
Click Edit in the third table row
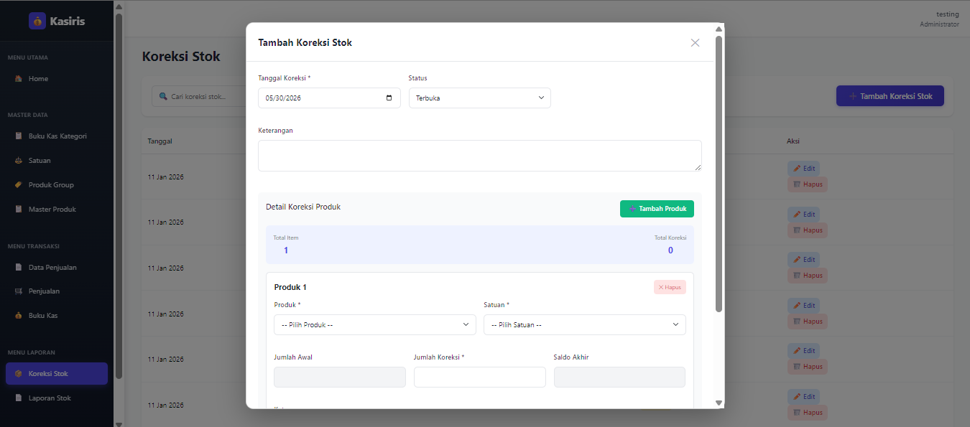[803, 260]
